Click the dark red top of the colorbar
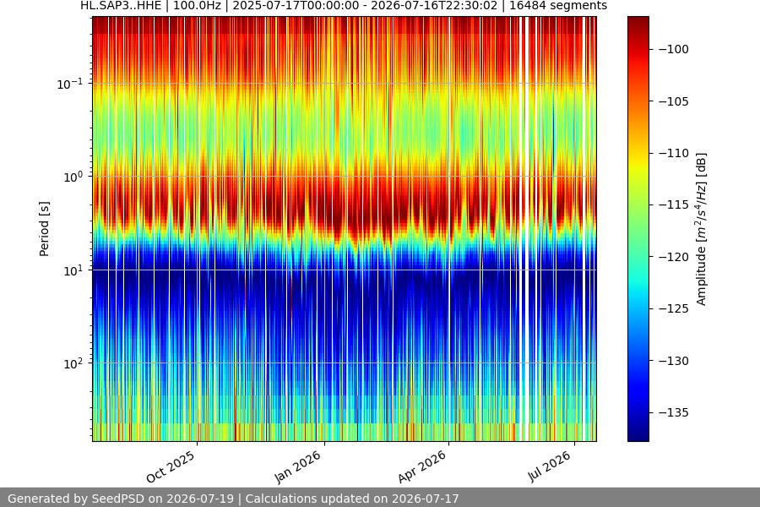760x507 pixels. [638, 22]
